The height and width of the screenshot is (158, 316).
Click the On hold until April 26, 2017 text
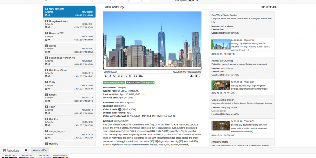pyautogui.click(x=118, y=98)
